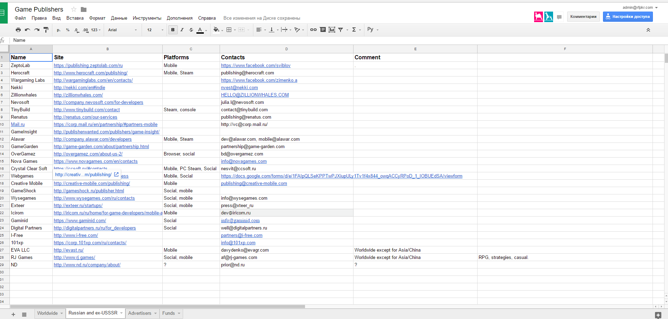Insert a link into the cell

tap(313, 30)
